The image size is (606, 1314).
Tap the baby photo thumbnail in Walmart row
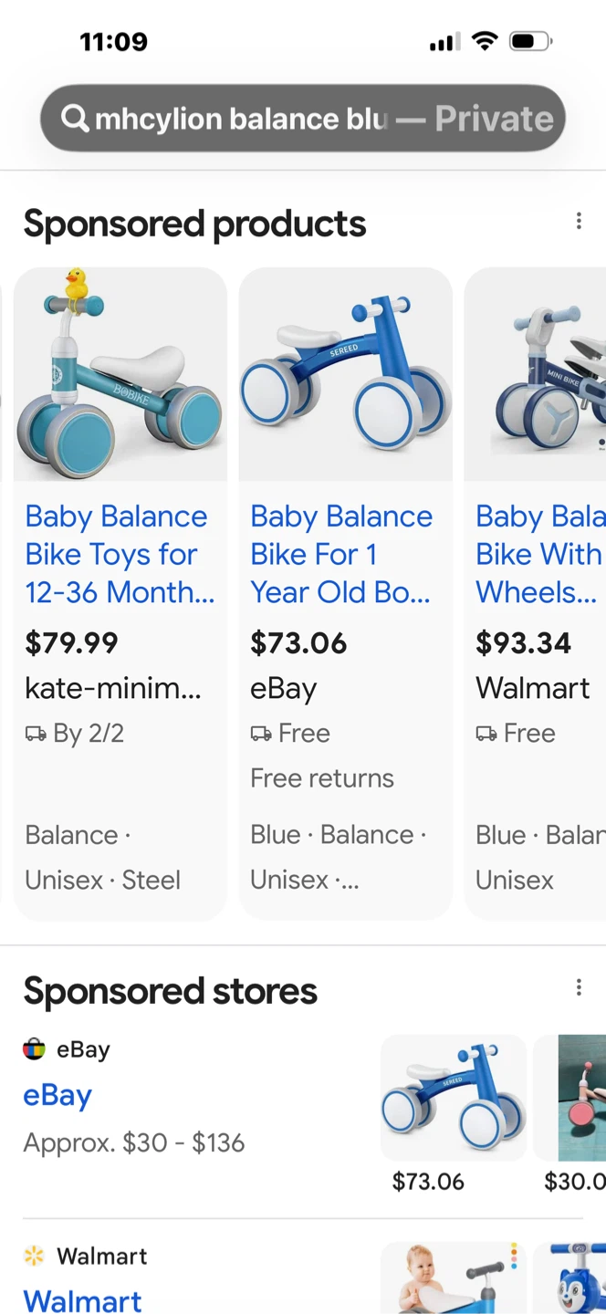(x=454, y=1277)
